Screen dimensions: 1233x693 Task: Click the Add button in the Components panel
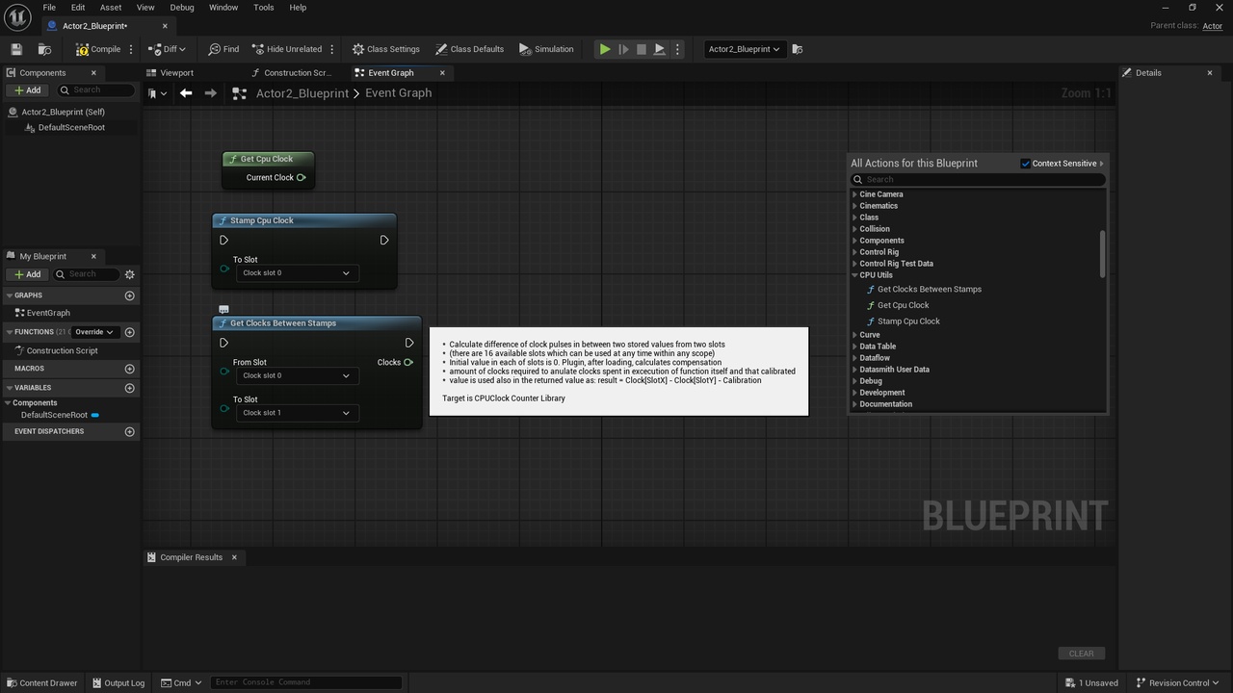(27, 90)
